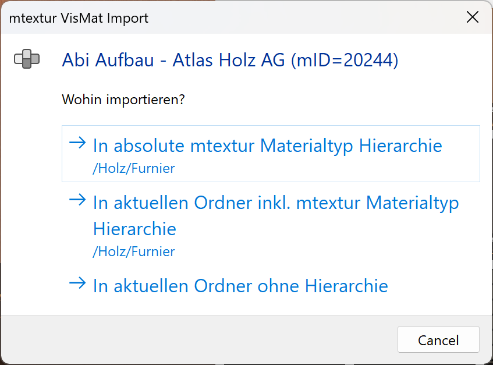493x365 pixels.
Task: Click the 'Wohin importieren?' label
Action: (123, 100)
